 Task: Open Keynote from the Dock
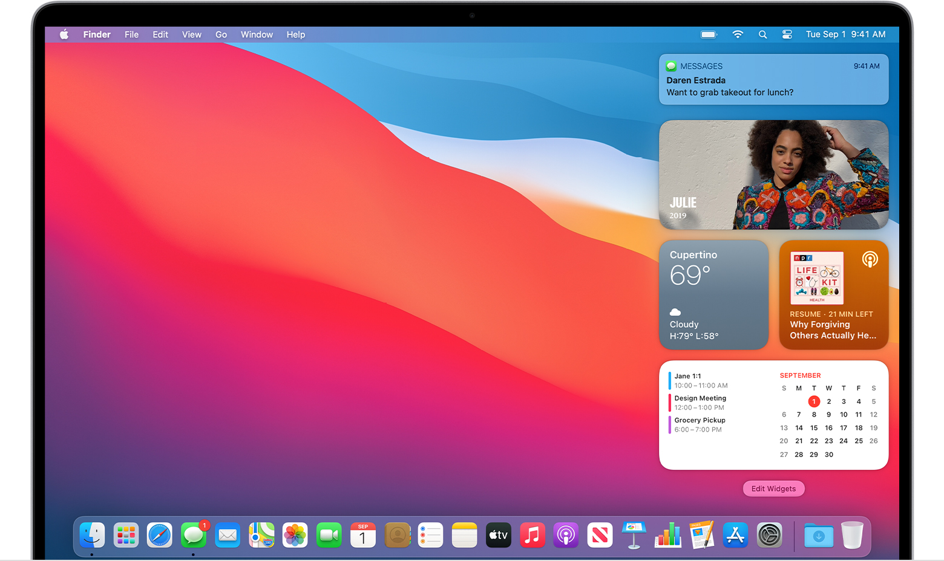[634, 535]
